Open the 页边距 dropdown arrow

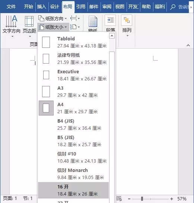pyautogui.click(x=30, y=37)
